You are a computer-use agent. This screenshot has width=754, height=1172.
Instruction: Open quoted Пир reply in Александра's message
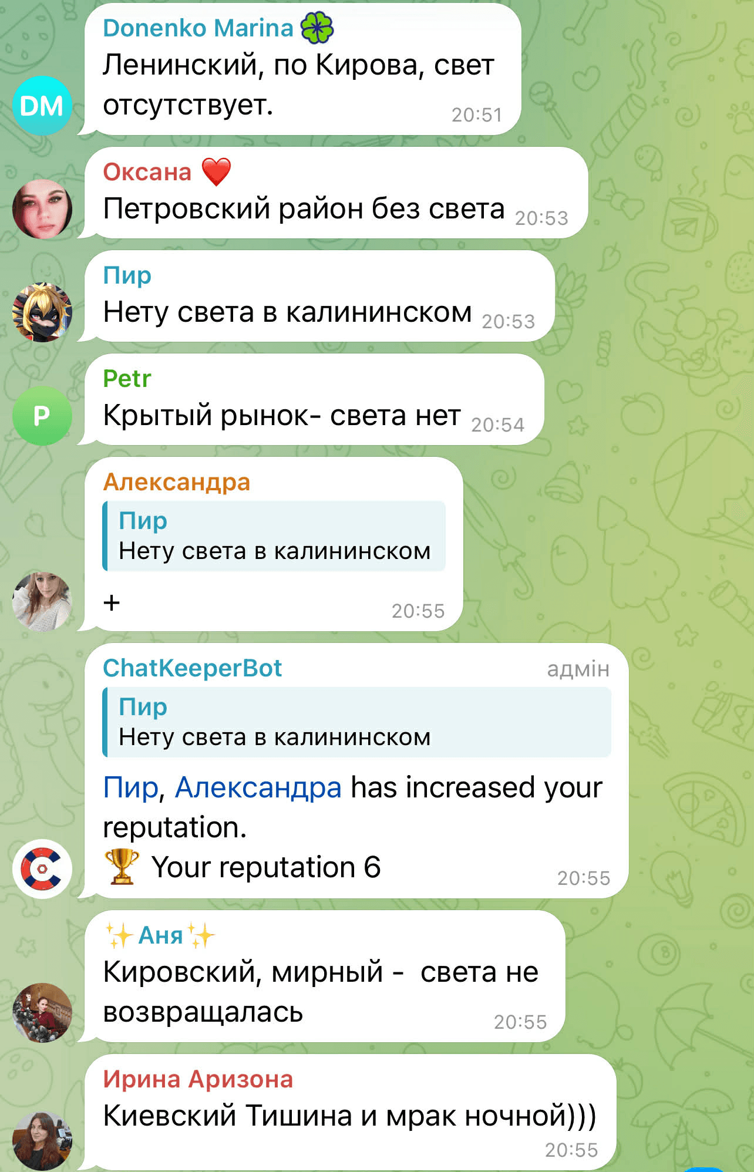274,536
